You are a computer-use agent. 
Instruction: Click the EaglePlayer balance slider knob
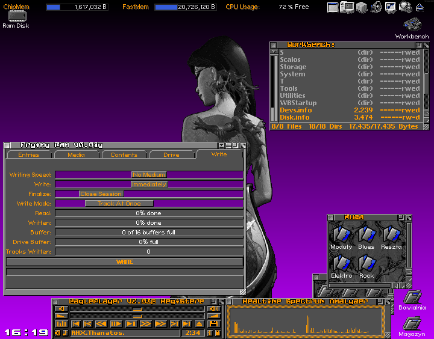point(137,316)
